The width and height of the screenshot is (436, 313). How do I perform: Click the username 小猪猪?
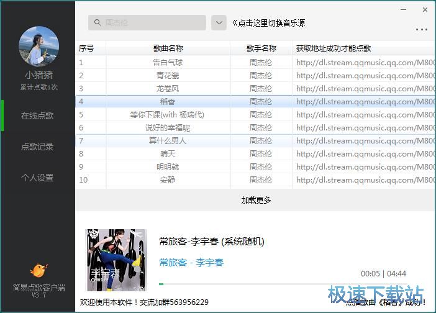click(x=39, y=75)
